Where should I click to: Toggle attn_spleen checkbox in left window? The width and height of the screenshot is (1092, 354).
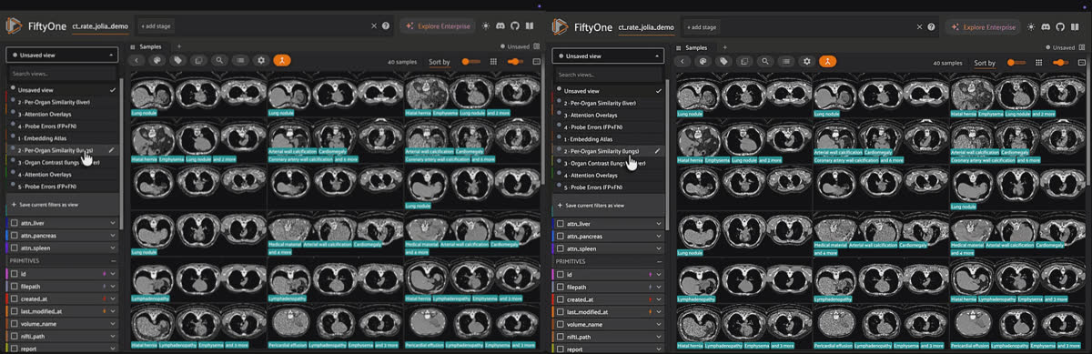14,248
